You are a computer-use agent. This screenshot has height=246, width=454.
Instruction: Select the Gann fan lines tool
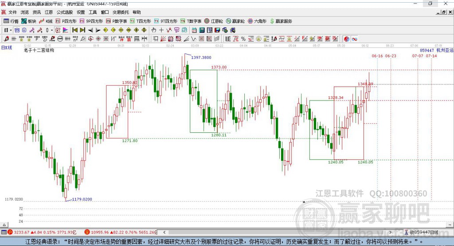163,39
